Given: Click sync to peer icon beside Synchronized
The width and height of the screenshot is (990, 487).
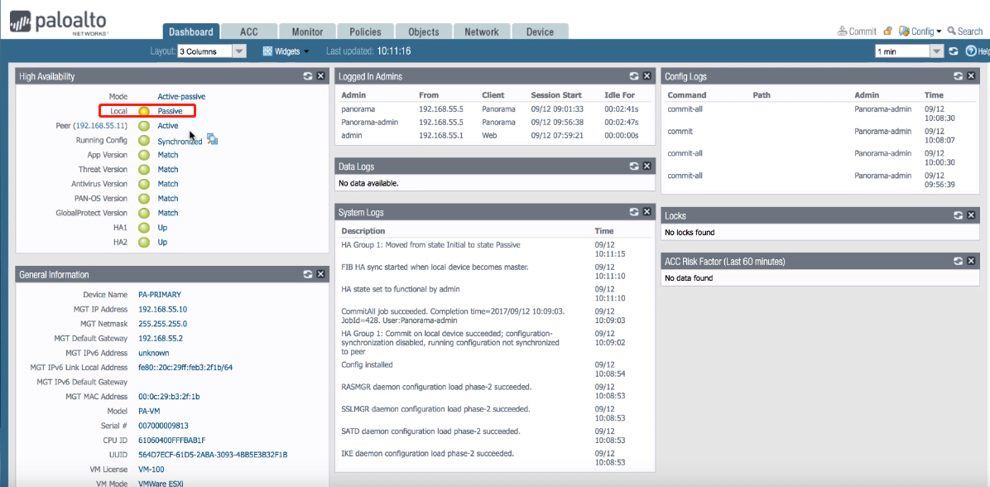Looking at the screenshot, I should pos(212,139).
